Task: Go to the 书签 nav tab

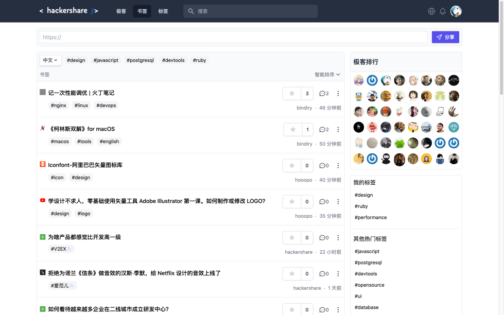Action: pos(142,11)
